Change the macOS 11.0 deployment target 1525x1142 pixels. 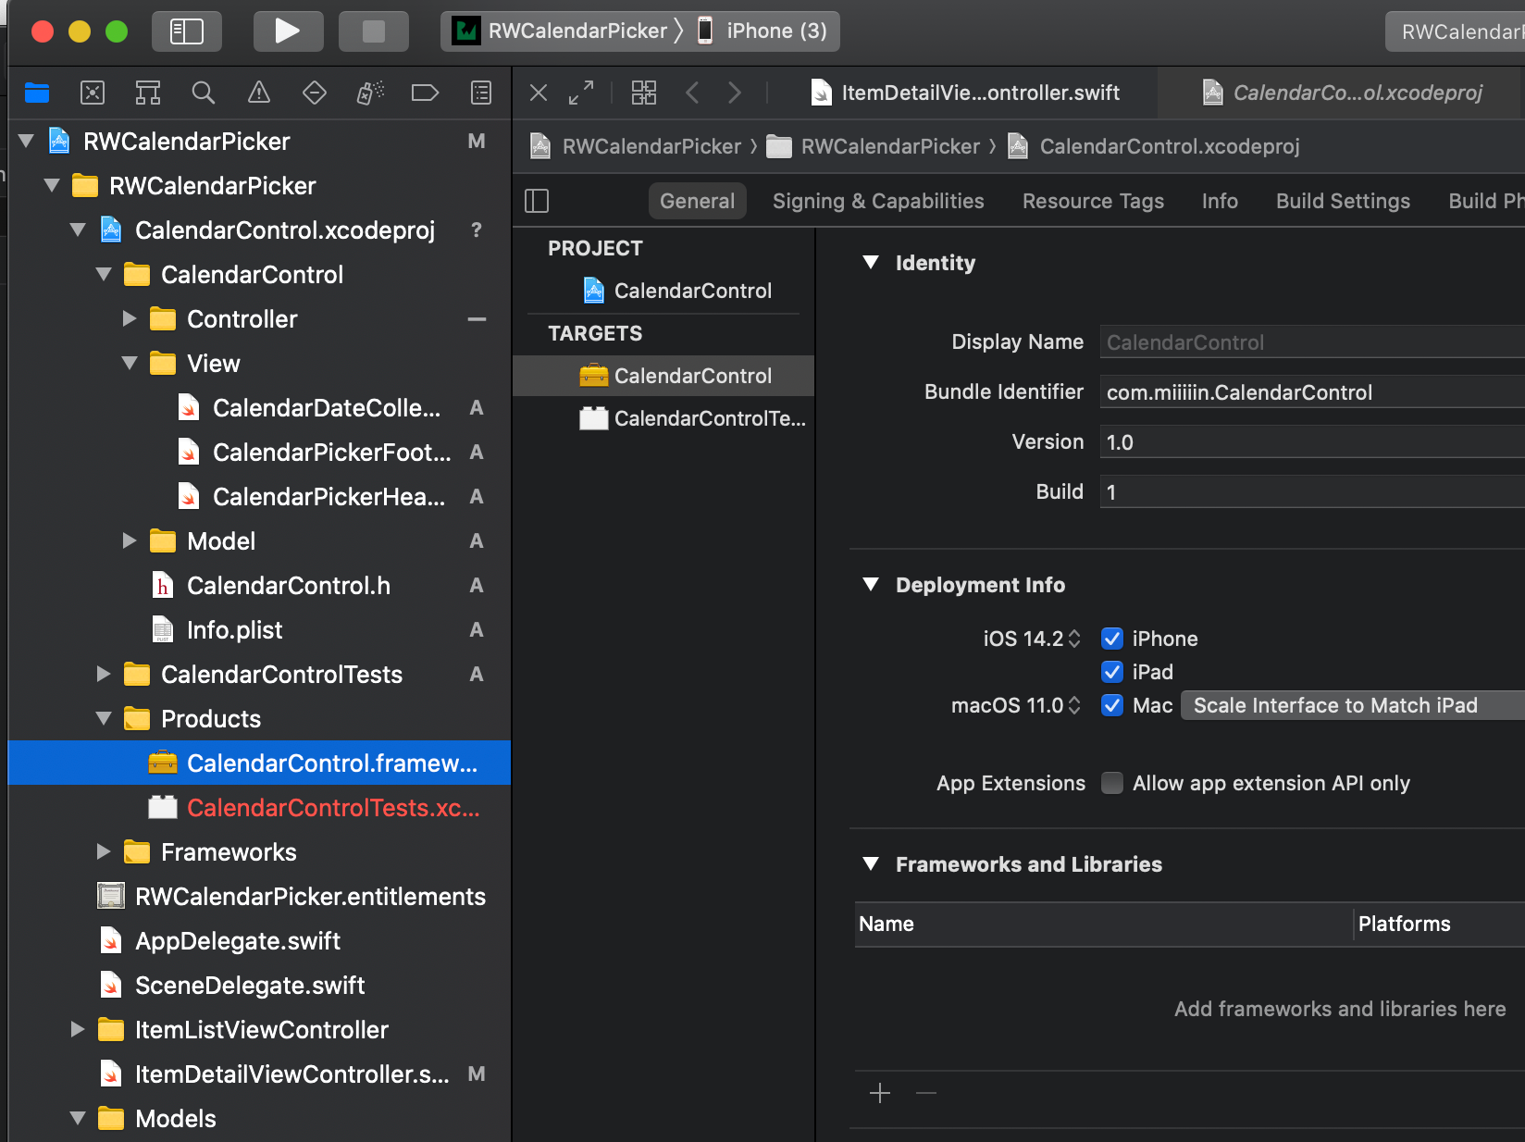tap(1016, 705)
